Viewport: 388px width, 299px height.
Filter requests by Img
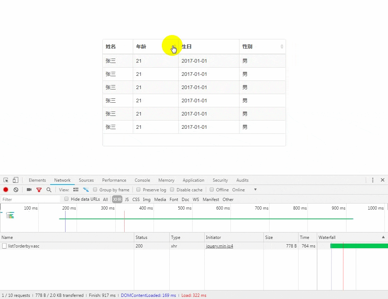146,199
